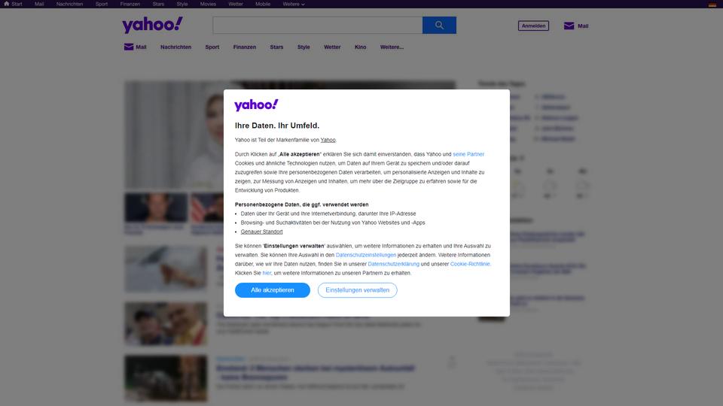Open the Anmelden sign-in button
The image size is (723, 406).
pos(533,26)
